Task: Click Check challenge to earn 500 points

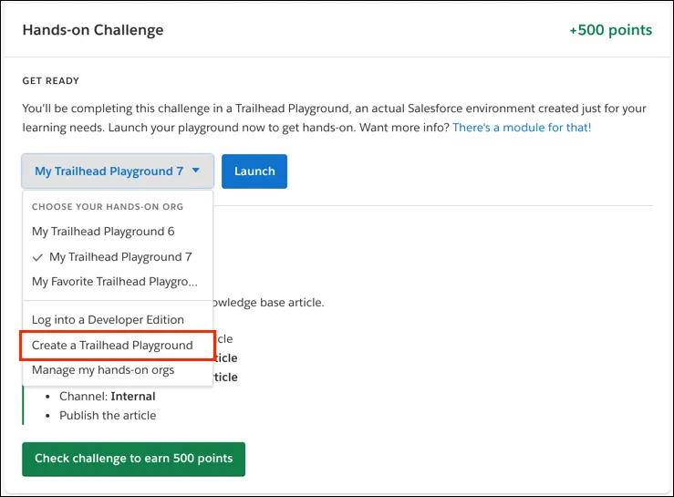Action: click(134, 459)
